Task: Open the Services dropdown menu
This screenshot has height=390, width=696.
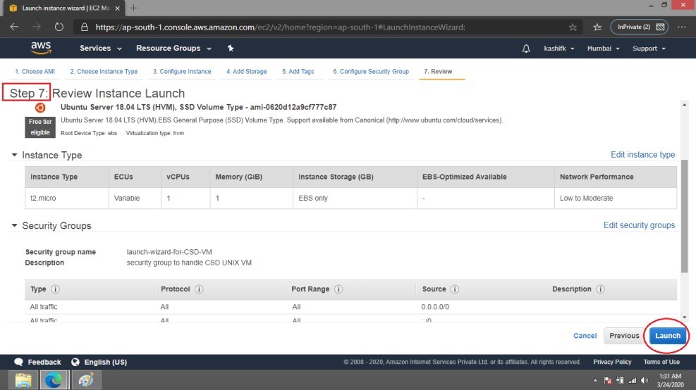Action: point(100,48)
